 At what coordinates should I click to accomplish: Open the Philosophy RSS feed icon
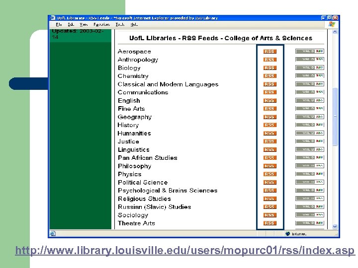[x=269, y=166]
